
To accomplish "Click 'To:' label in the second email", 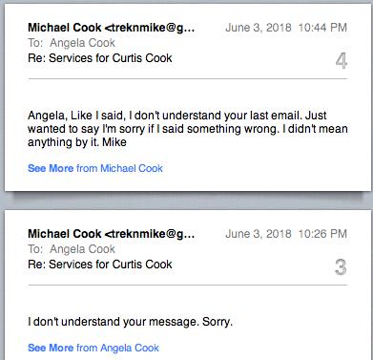I will point(35,249).
